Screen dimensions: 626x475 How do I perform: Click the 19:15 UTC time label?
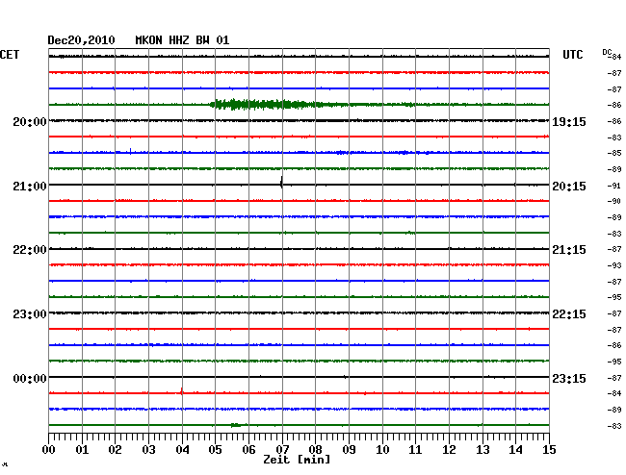569,121
